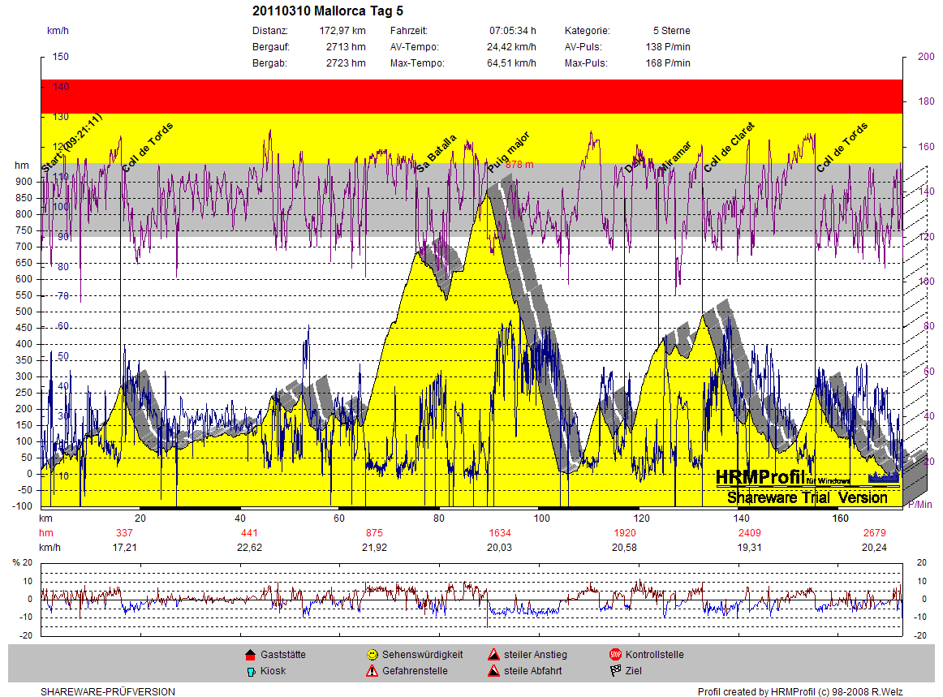Click the steiler Anstieg triangle icon
This screenshot has width=943, height=697.
(493, 655)
